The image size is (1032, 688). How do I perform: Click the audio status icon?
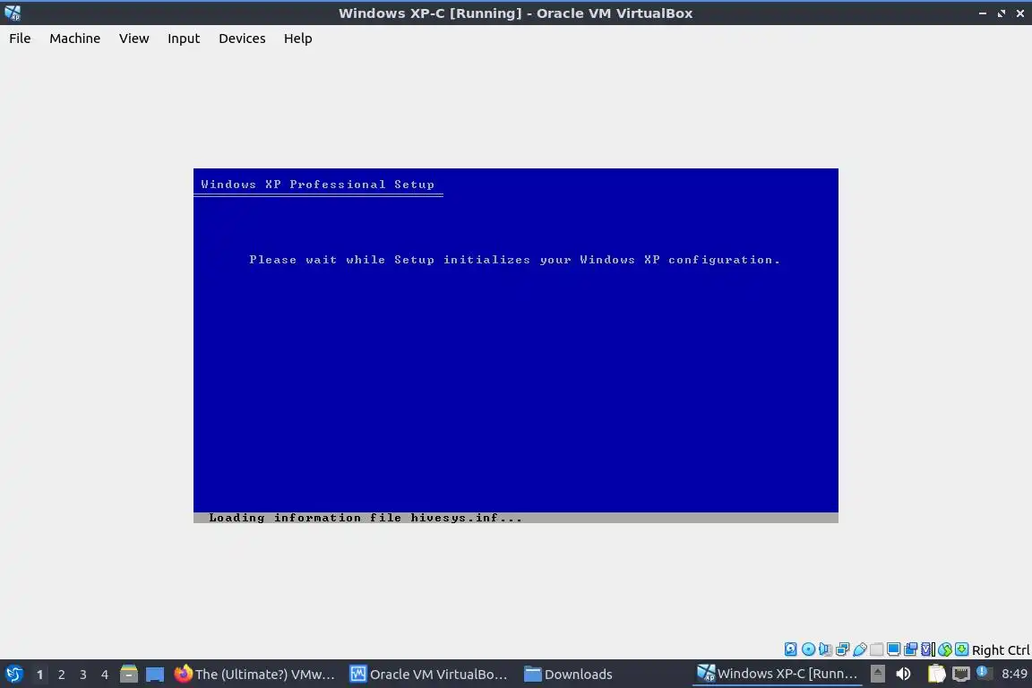point(825,649)
